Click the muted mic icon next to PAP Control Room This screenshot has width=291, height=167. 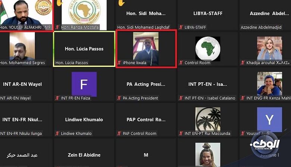(119, 134)
